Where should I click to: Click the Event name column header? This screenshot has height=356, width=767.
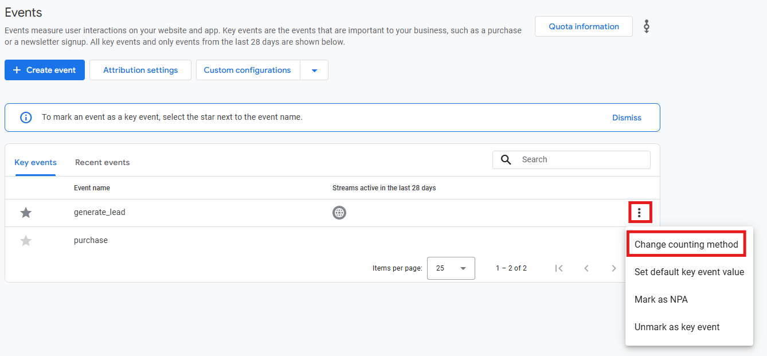[x=92, y=188]
